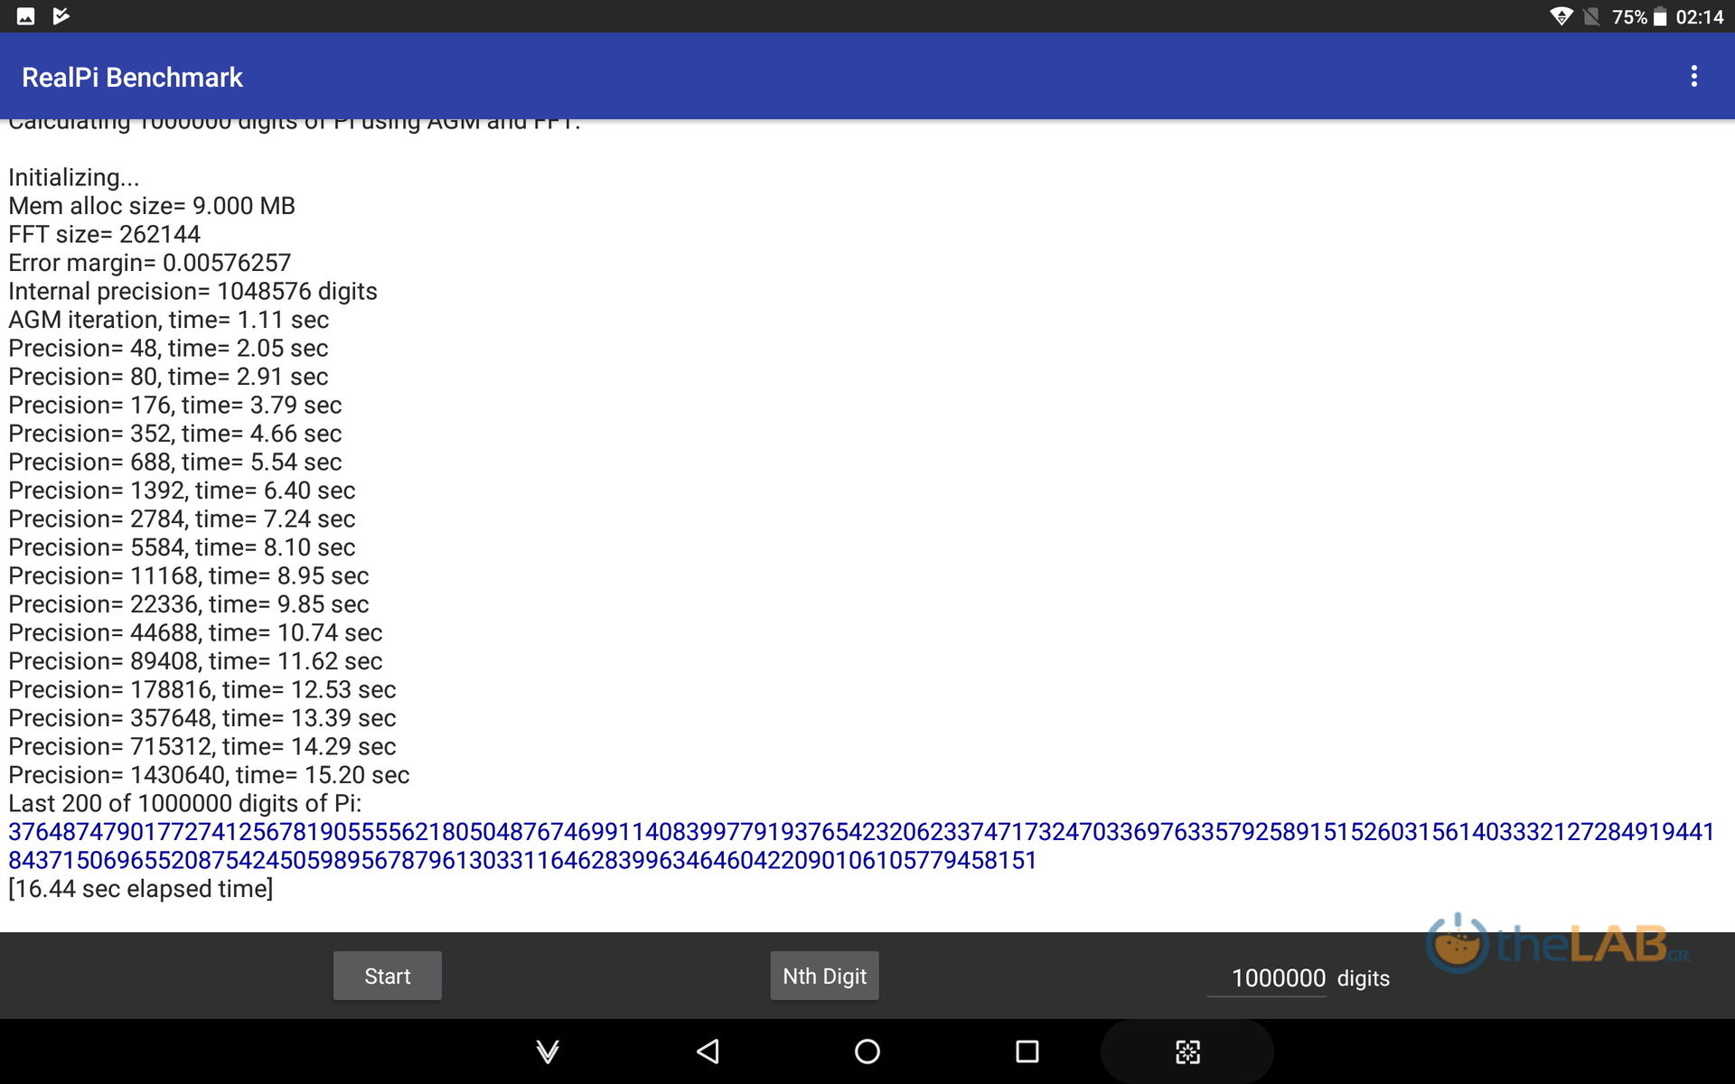Tap the battery icon in status bar
This screenshot has width=1735, height=1084.
(1660, 17)
